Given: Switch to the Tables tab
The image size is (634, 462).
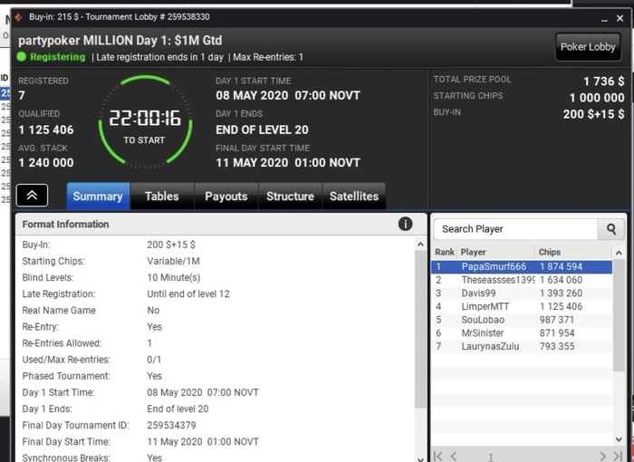Looking at the screenshot, I should pos(162,197).
